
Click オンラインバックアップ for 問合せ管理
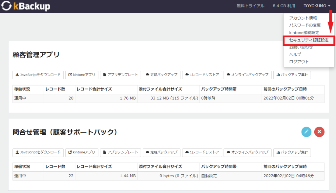pyautogui.click(x=247, y=152)
